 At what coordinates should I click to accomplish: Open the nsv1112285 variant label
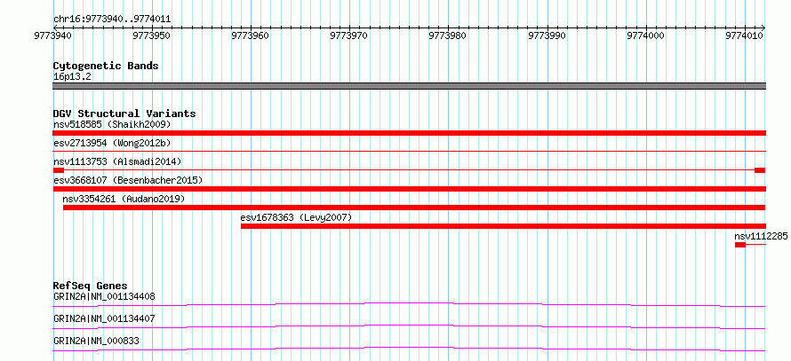pos(761,236)
